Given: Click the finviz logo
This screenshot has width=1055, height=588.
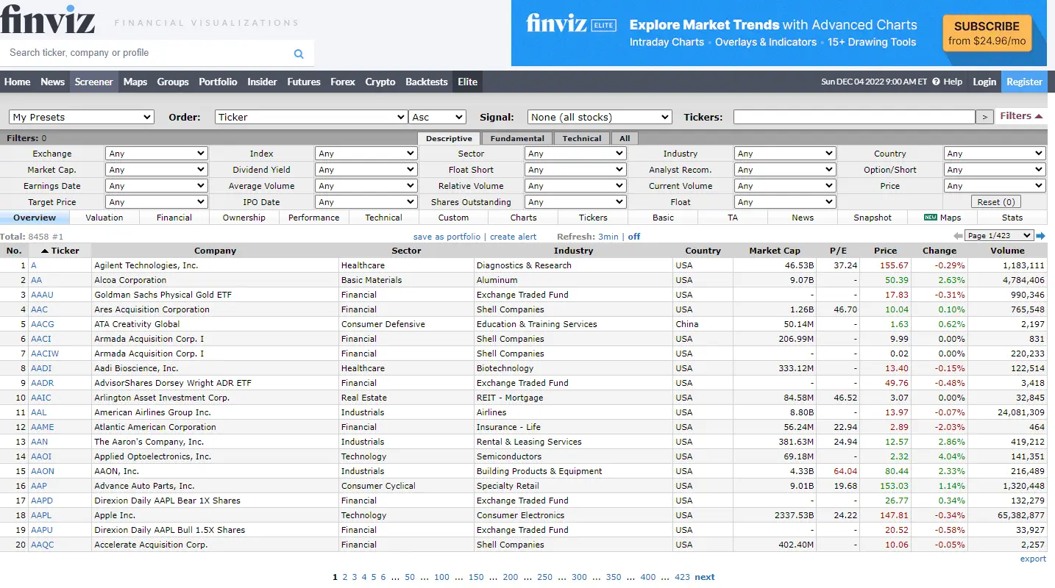Looking at the screenshot, I should tap(47, 20).
